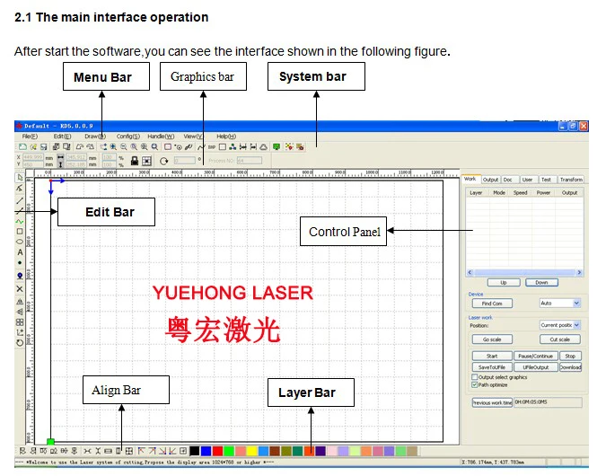The height and width of the screenshot is (476, 597).
Task: Switch to the Test tab
Action: 546,180
